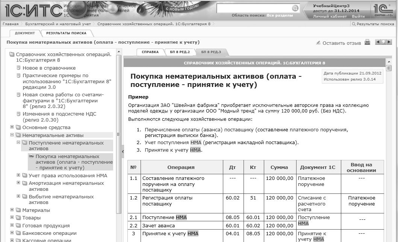Go to next highlighted match arrow
398x242 pixels.
(x=389, y=42)
